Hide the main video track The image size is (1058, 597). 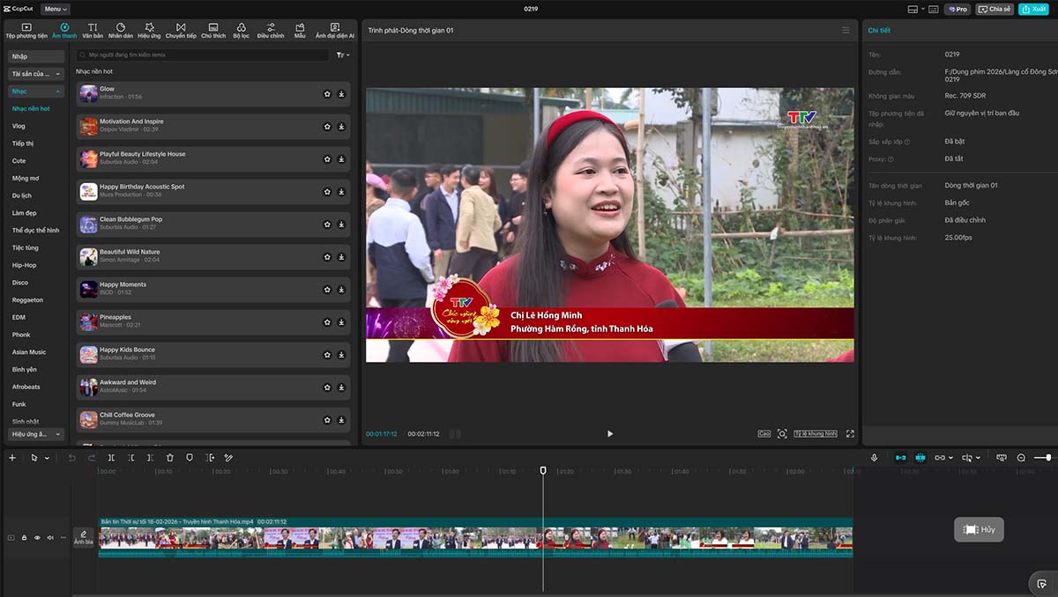click(37, 537)
